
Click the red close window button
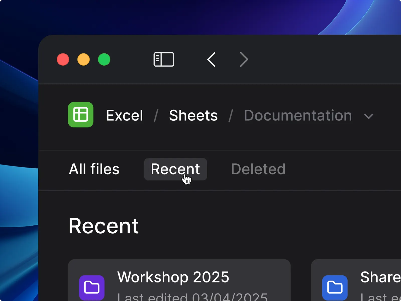click(x=63, y=59)
